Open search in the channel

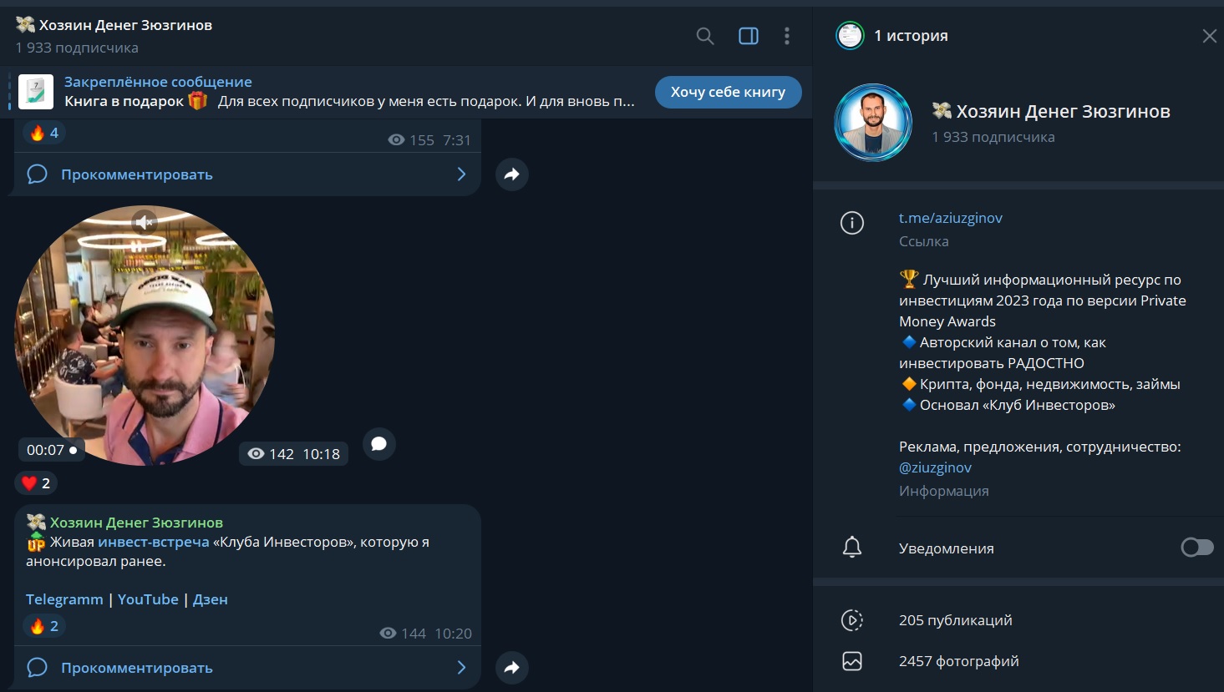pos(705,36)
